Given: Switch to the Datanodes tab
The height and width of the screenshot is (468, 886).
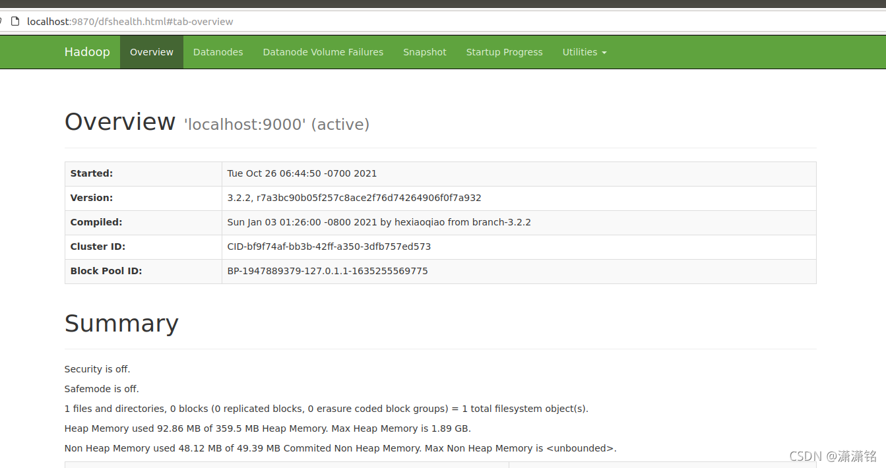Looking at the screenshot, I should click(218, 52).
